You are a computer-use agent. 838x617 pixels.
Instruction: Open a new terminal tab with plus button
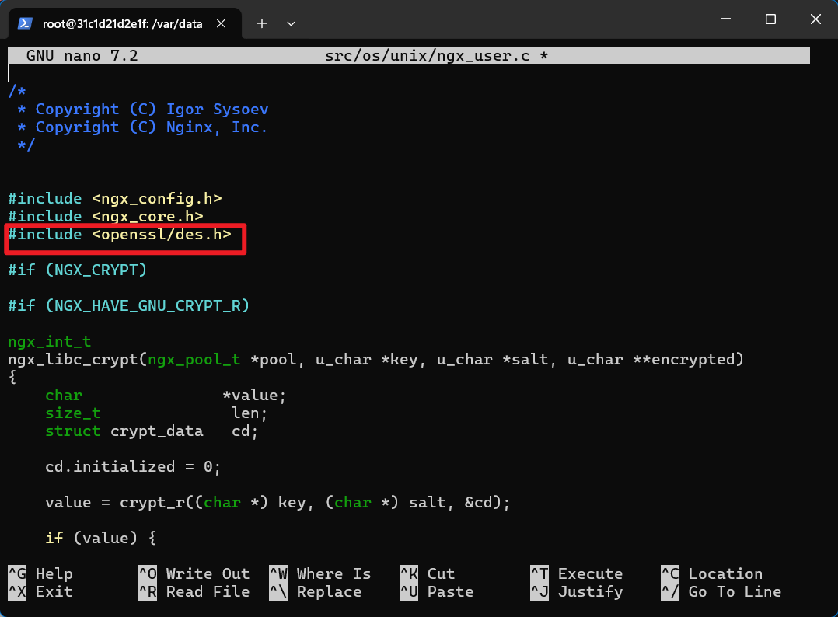[261, 23]
